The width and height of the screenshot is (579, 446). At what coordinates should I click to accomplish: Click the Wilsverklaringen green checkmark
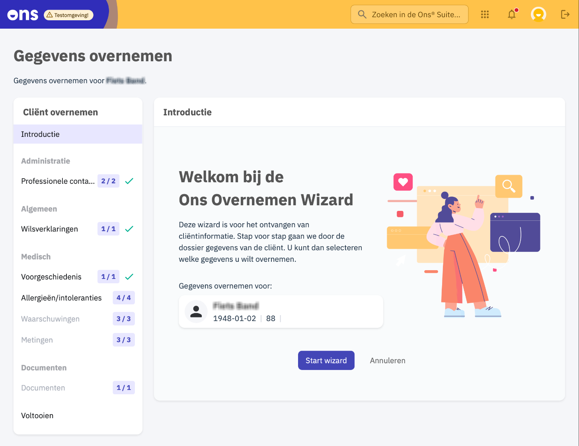(x=129, y=229)
